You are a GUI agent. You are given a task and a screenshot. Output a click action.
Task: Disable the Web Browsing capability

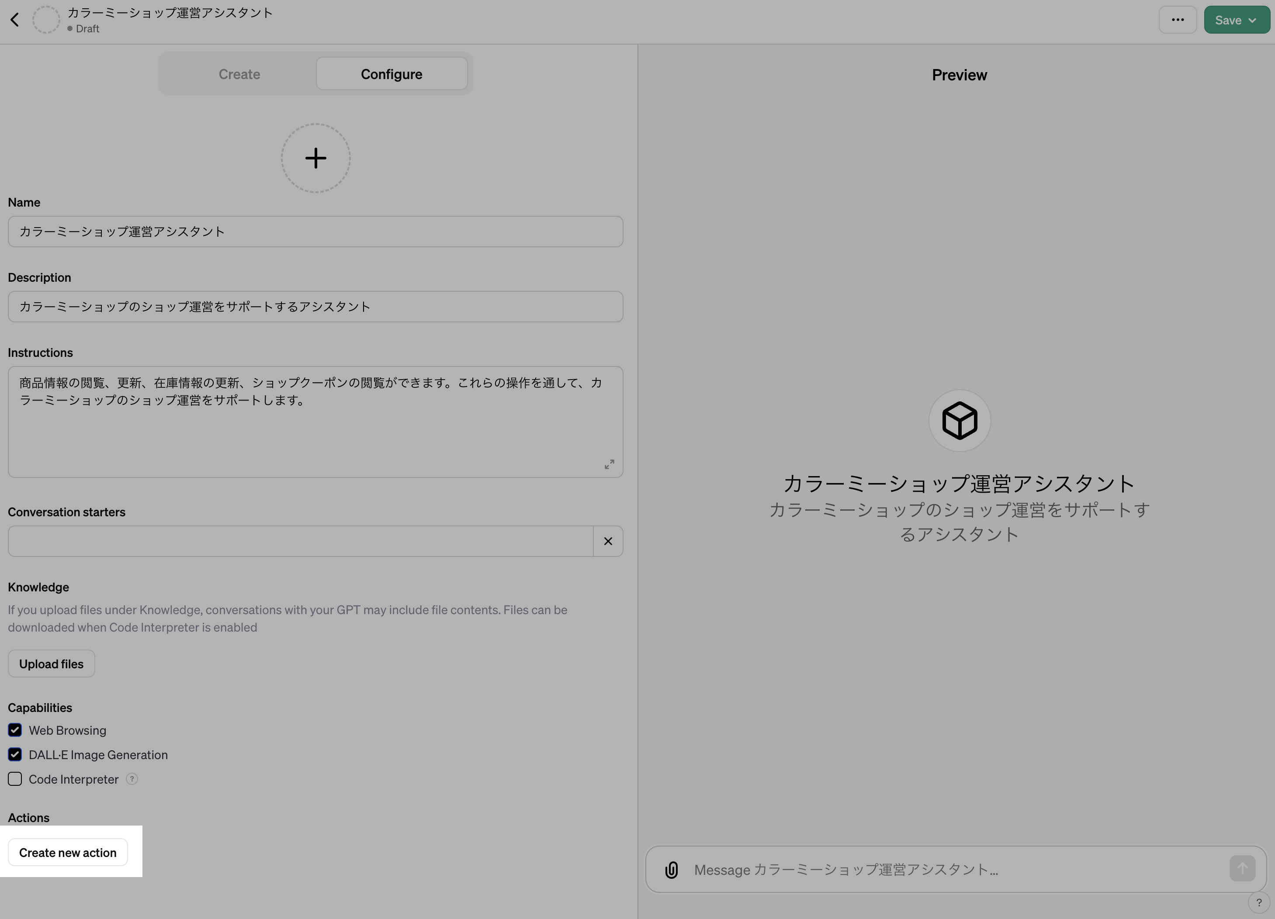14,729
